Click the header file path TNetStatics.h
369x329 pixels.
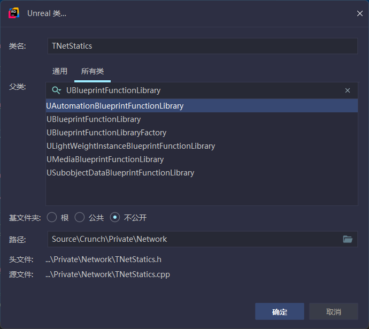103,259
